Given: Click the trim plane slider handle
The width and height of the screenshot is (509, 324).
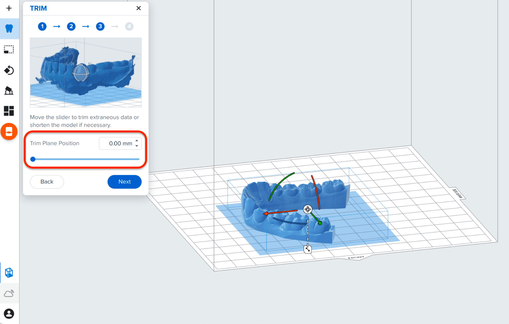Looking at the screenshot, I should 33,159.
